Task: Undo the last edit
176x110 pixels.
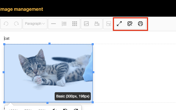Action: click(6, 24)
